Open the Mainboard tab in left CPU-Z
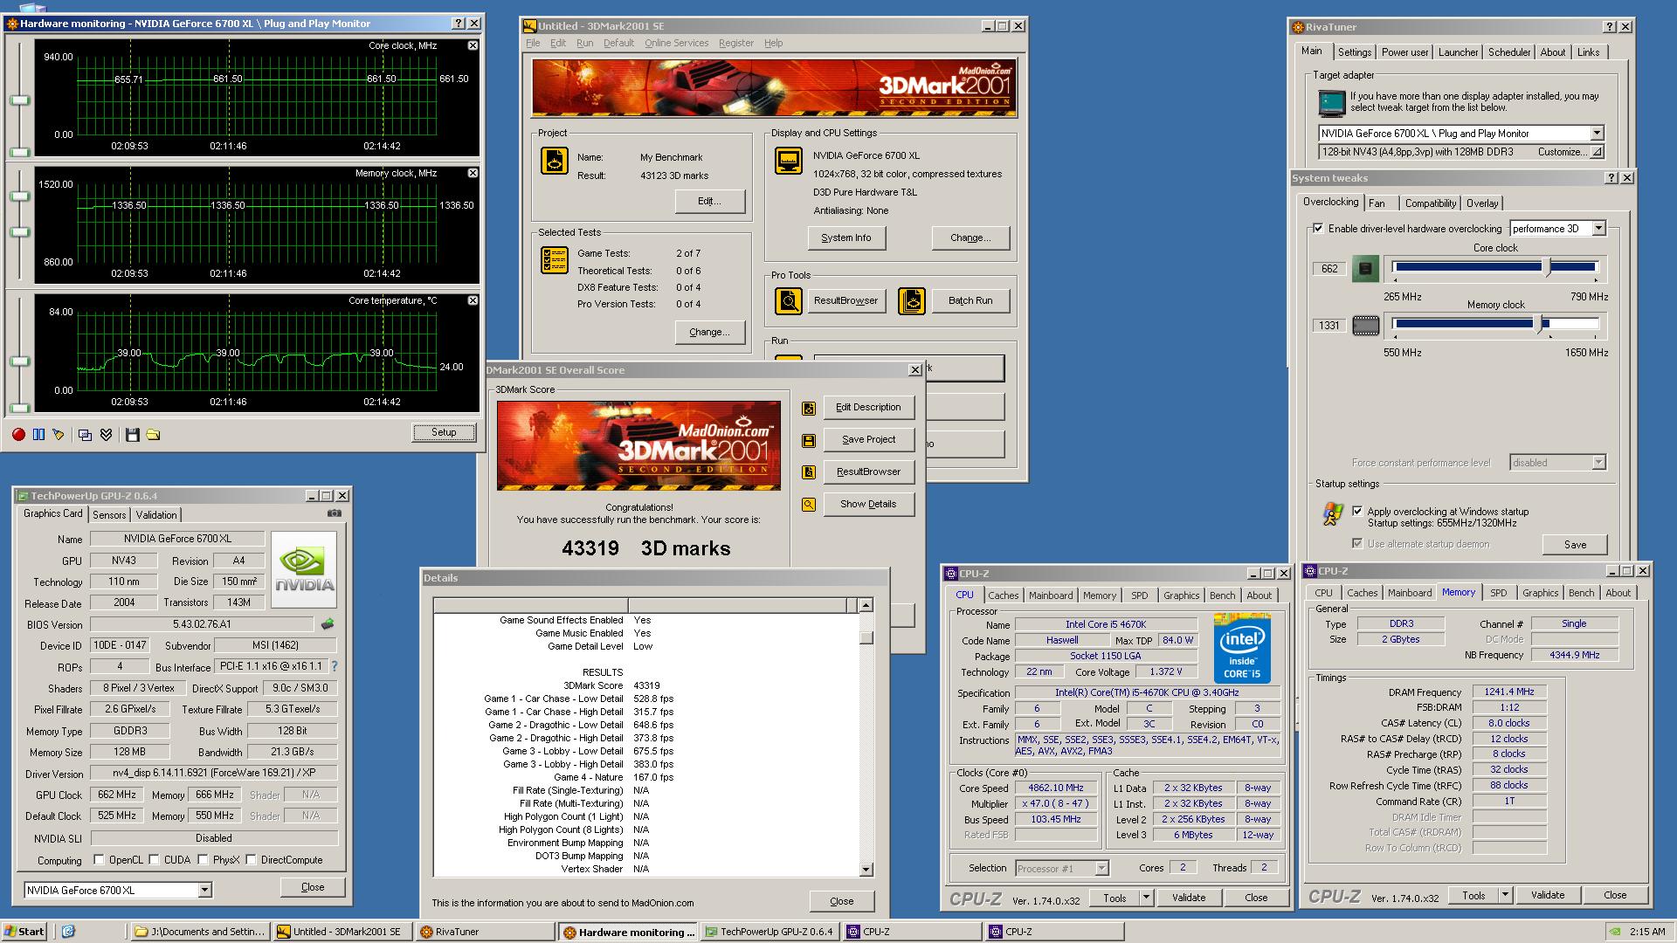Image resolution: width=1677 pixels, height=943 pixels. pos(1050,595)
